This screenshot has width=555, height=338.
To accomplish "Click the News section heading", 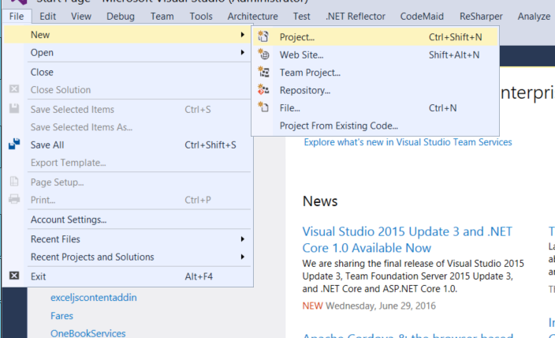I will pos(320,201).
